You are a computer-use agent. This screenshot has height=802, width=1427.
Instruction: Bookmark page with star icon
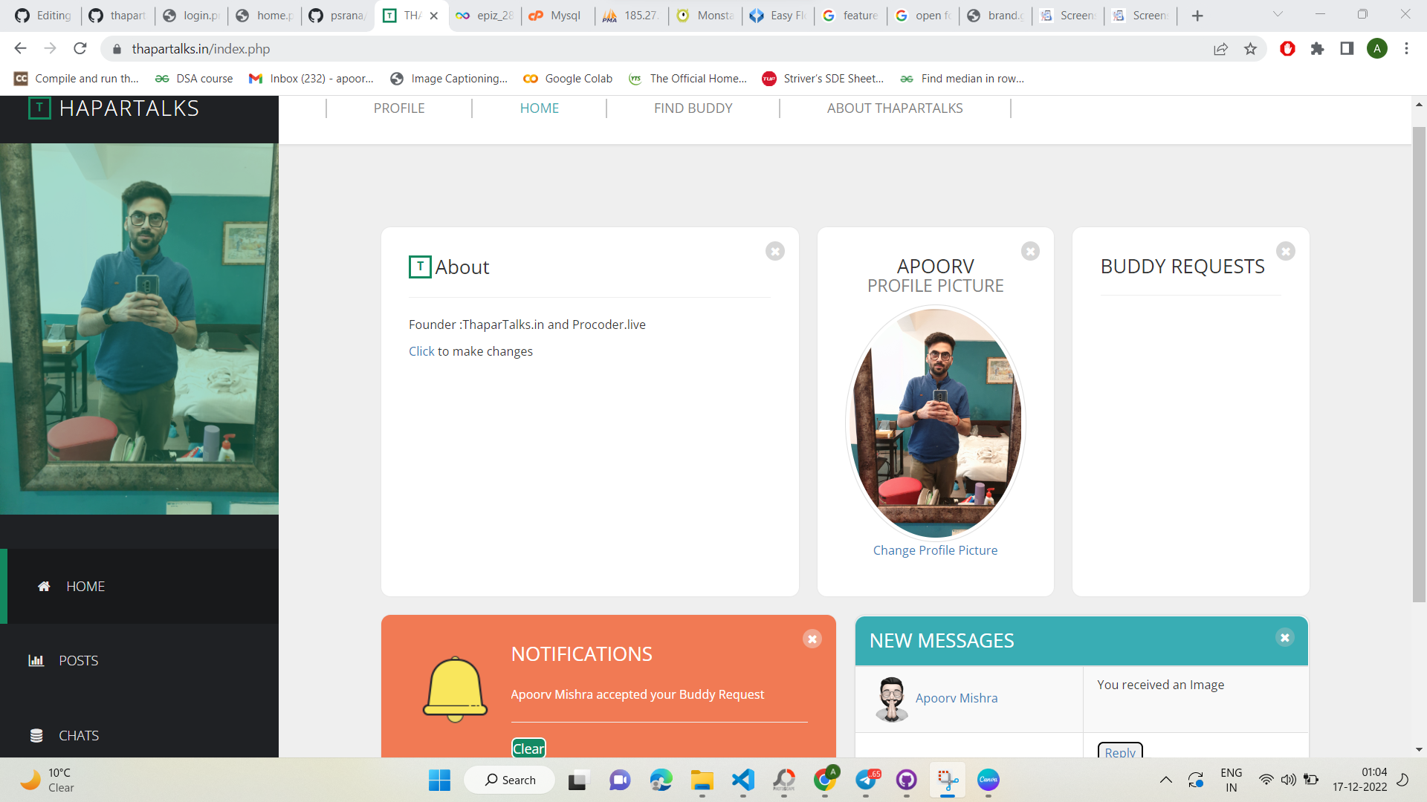click(1251, 49)
